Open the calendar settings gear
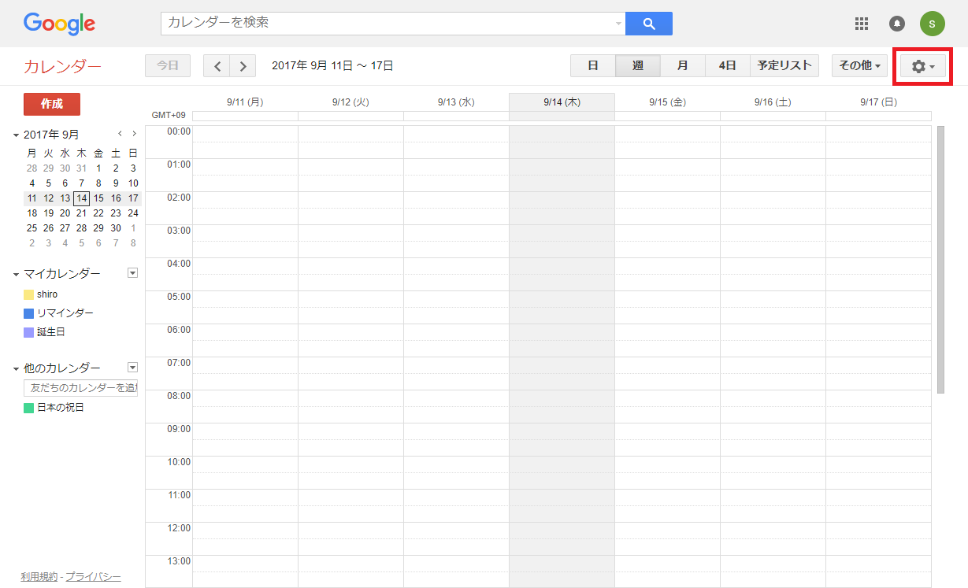 918,66
